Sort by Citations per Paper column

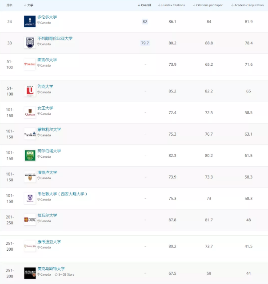[208, 5]
